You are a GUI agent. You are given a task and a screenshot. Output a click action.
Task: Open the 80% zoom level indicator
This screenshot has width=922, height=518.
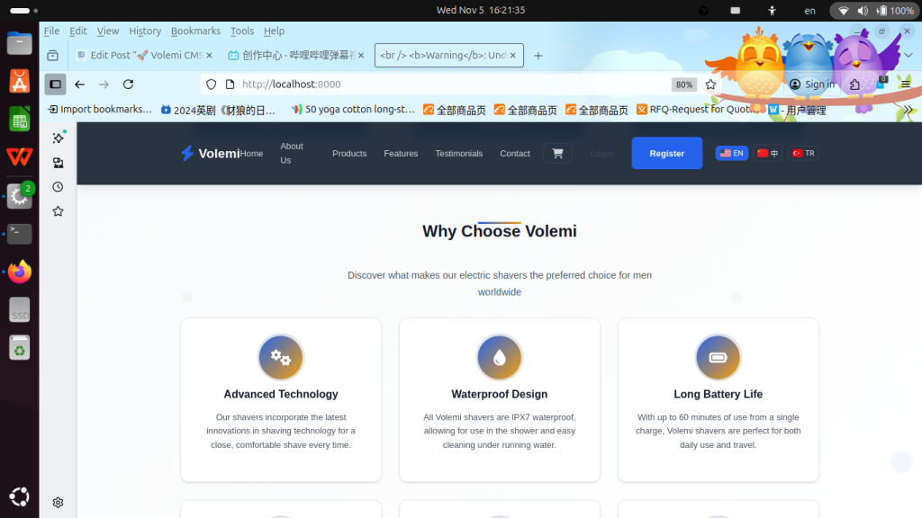(x=684, y=85)
